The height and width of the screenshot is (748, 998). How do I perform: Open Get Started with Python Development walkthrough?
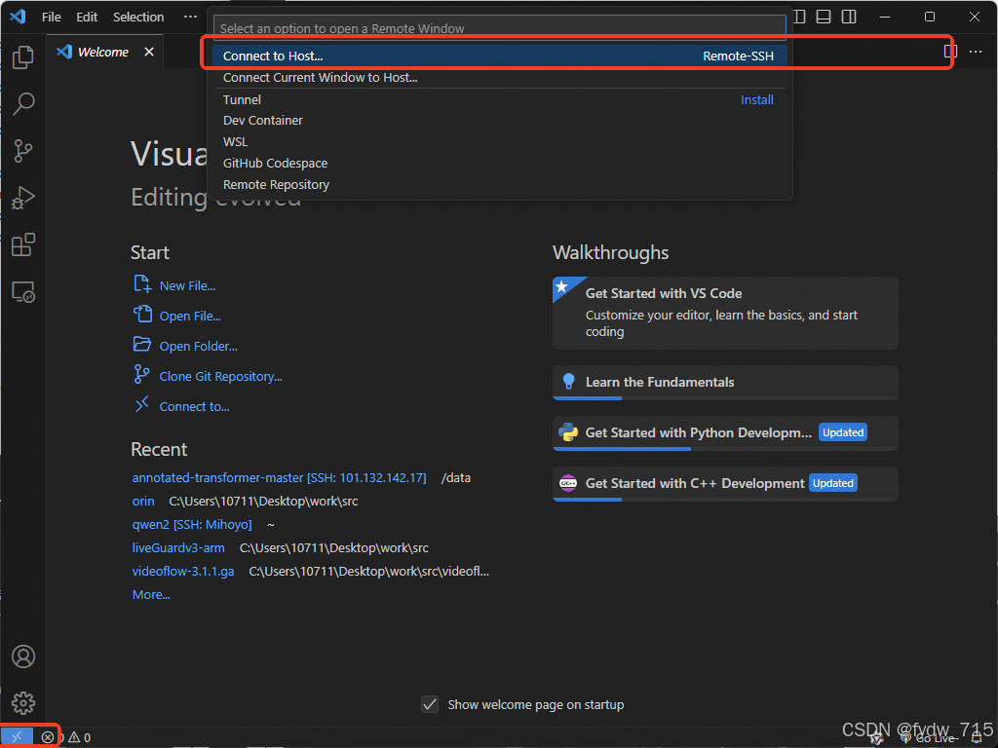point(725,433)
